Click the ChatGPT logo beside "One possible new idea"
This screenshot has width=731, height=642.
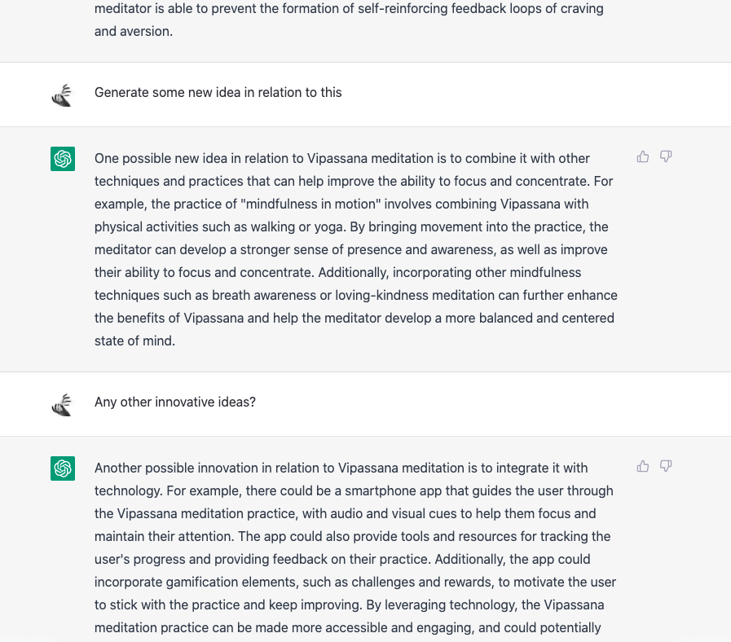click(63, 159)
